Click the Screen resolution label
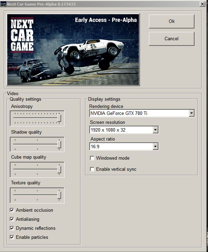The width and height of the screenshot is (208, 252). [107, 122]
